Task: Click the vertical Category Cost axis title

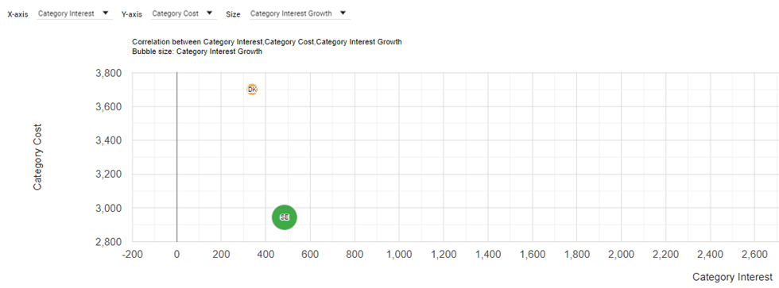Action: 37,157
